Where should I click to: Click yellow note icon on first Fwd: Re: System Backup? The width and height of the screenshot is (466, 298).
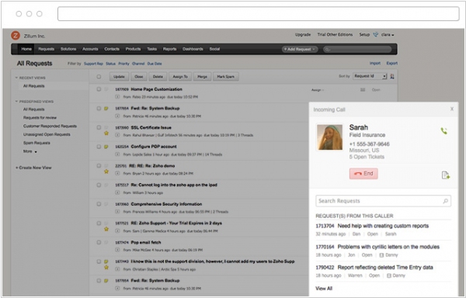click(x=106, y=109)
